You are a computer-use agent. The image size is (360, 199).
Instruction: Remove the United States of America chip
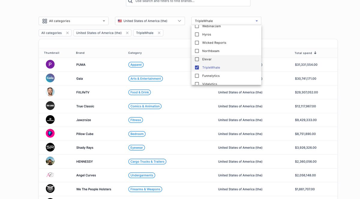127,33
